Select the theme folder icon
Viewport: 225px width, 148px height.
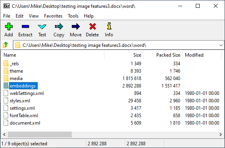[6, 71]
